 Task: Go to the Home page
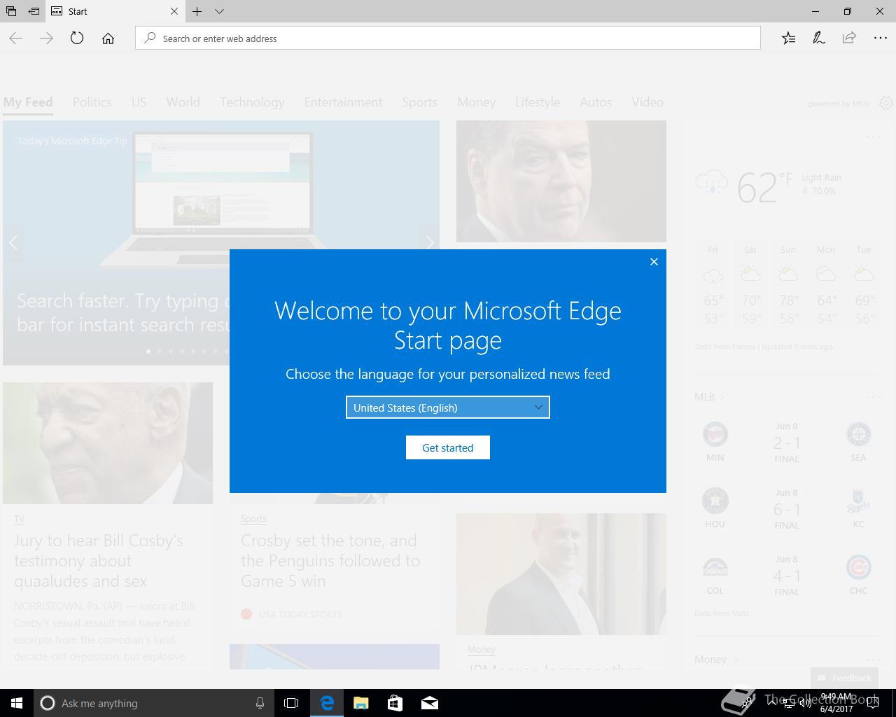pos(108,39)
